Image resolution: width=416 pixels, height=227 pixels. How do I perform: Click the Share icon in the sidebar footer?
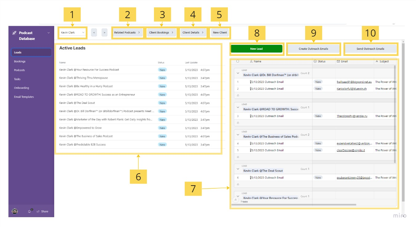point(38,211)
